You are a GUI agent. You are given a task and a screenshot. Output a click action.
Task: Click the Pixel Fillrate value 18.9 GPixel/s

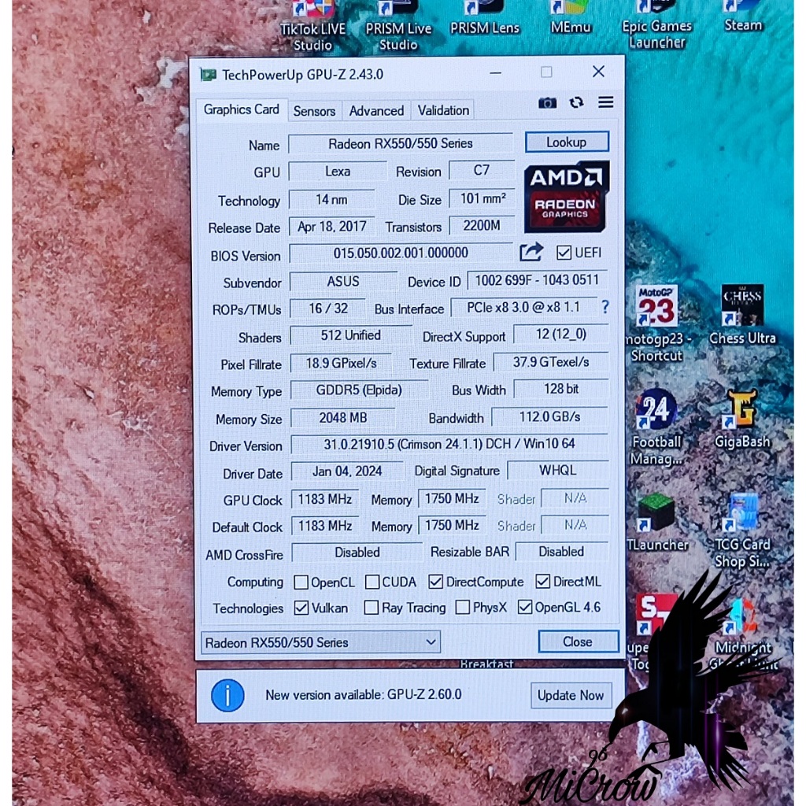click(x=342, y=364)
